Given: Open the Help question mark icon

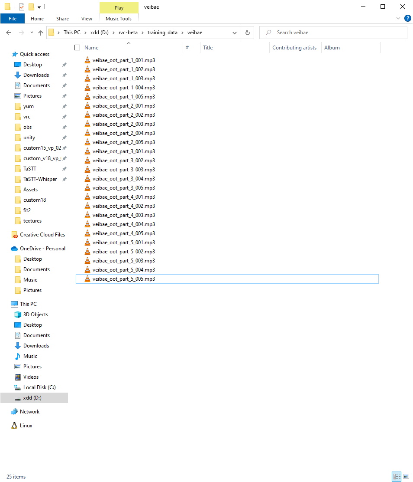Looking at the screenshot, I should (x=407, y=18).
